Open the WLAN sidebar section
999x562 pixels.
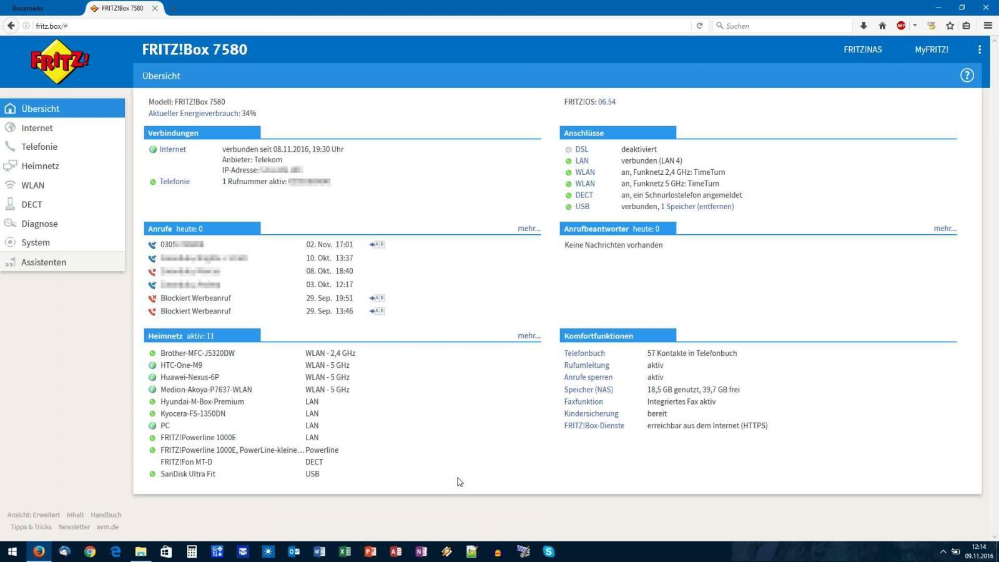62,185
